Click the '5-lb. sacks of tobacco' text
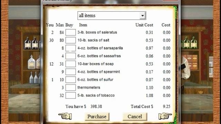Viewport: 221px width, 124px height. [96, 95]
